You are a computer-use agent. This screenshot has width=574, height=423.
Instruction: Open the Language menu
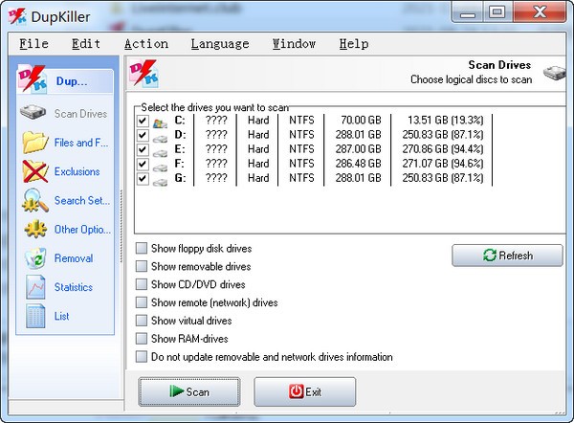tap(219, 44)
